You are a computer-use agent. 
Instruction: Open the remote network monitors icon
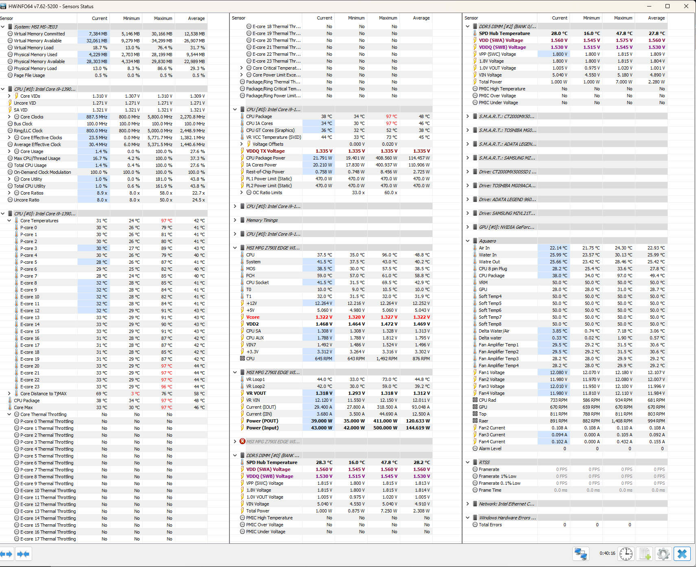tap(580, 554)
